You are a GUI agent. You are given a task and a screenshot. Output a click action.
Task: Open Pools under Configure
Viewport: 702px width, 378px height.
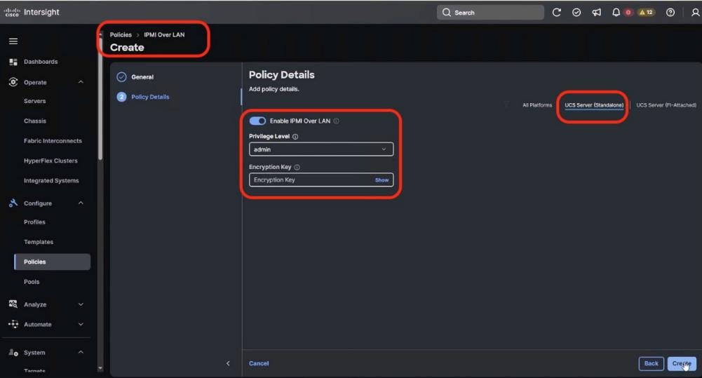(32, 282)
